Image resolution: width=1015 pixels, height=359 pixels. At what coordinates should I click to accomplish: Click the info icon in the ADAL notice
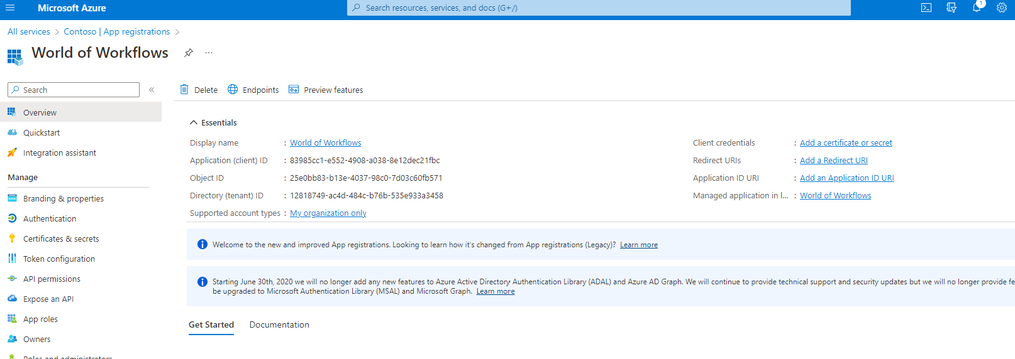202,282
